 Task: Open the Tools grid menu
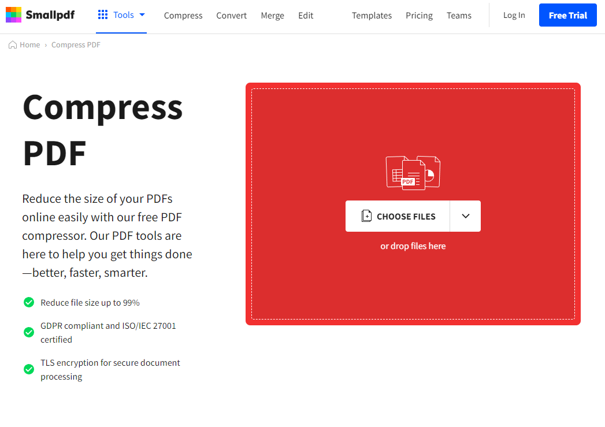click(x=121, y=15)
